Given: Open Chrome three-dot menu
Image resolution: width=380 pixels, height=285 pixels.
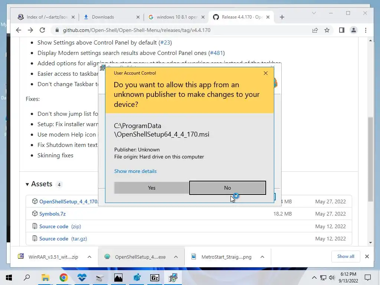Looking at the screenshot, I should coord(366,30).
